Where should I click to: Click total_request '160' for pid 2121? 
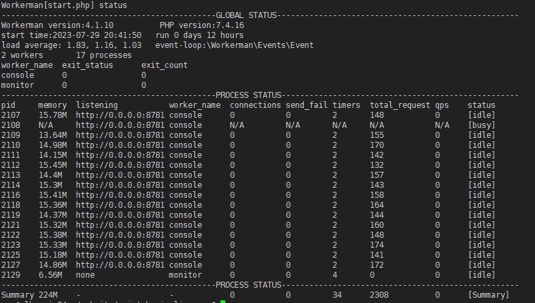point(377,225)
